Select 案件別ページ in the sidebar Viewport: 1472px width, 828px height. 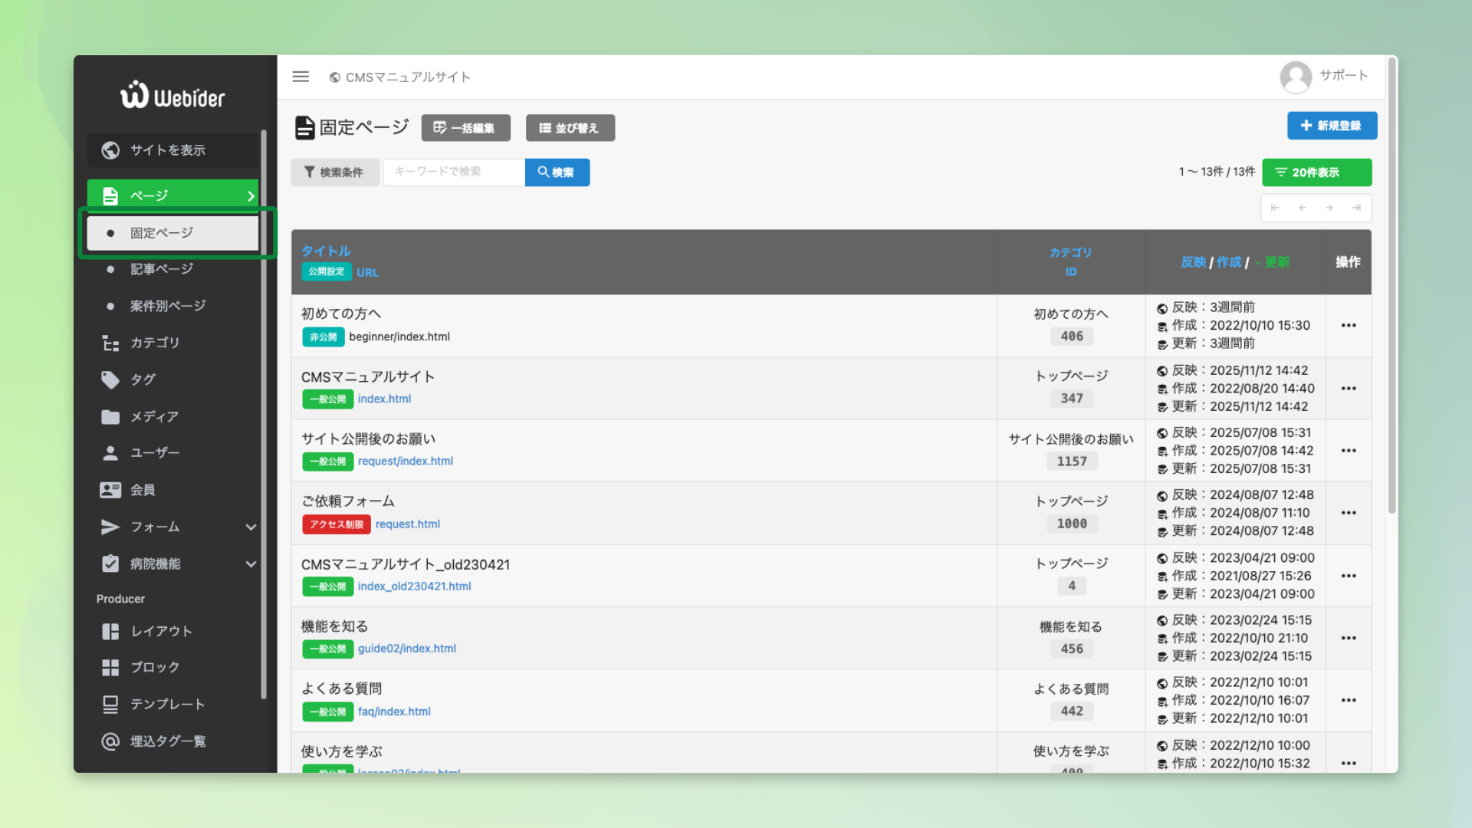(x=168, y=306)
